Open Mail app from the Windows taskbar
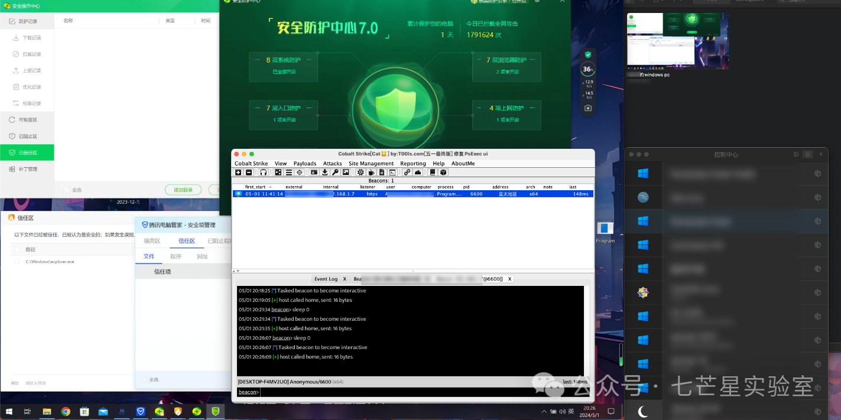Image resolution: width=841 pixels, height=420 pixels. pyautogui.click(x=103, y=411)
